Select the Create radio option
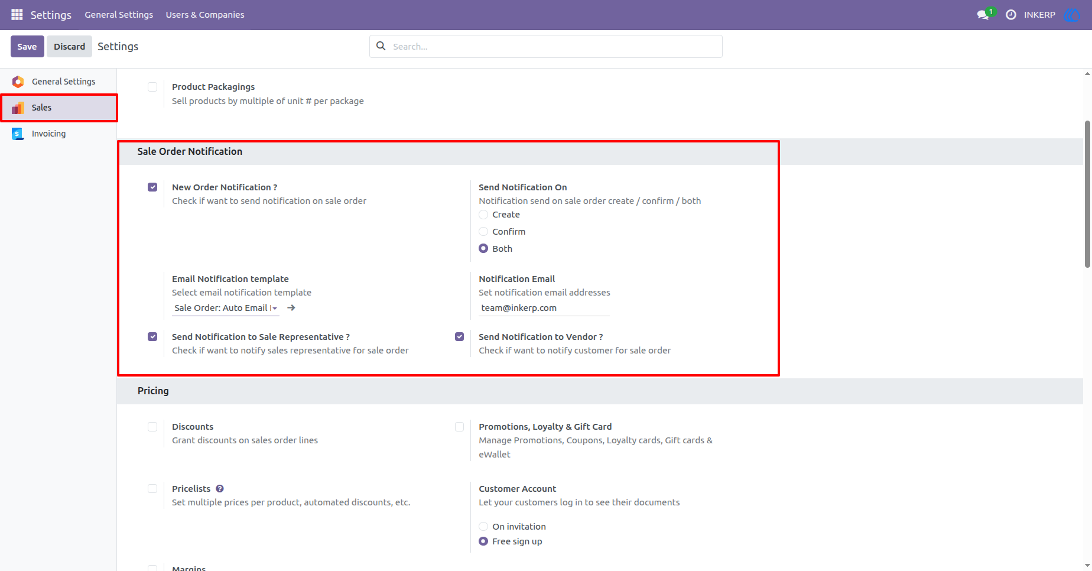Screen dimensions: 1092x571 pos(483,215)
